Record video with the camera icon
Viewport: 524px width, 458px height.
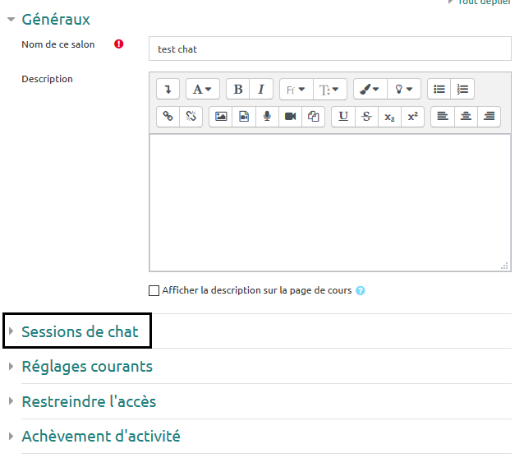[x=290, y=117]
